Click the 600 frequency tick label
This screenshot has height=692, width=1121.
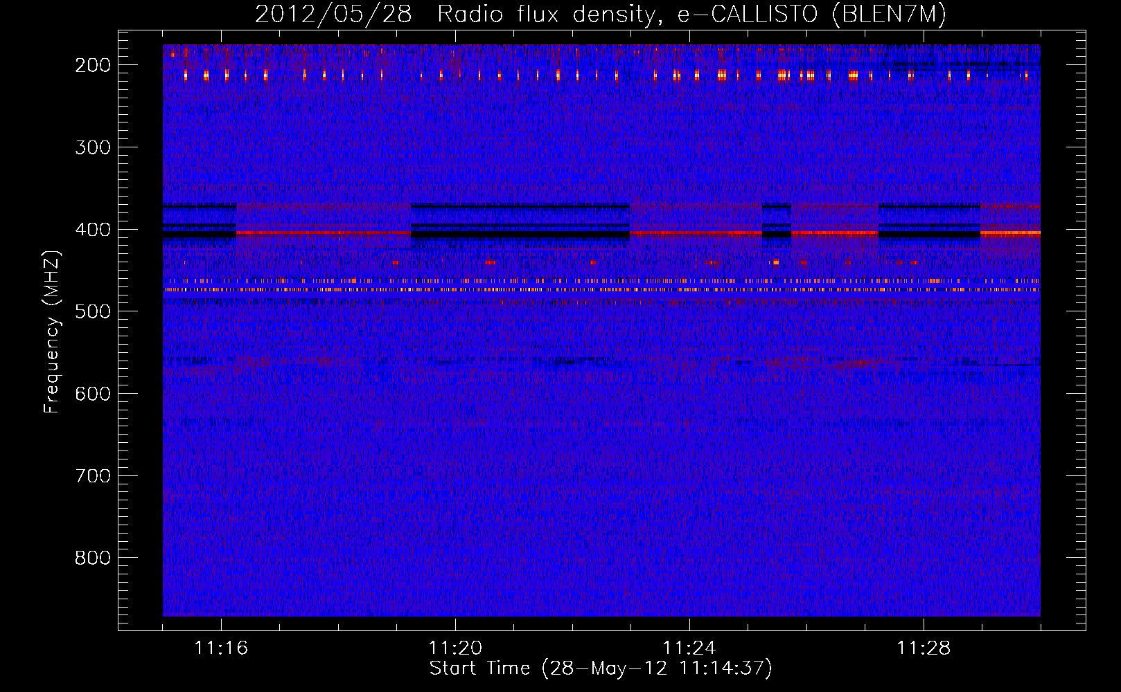pos(92,394)
